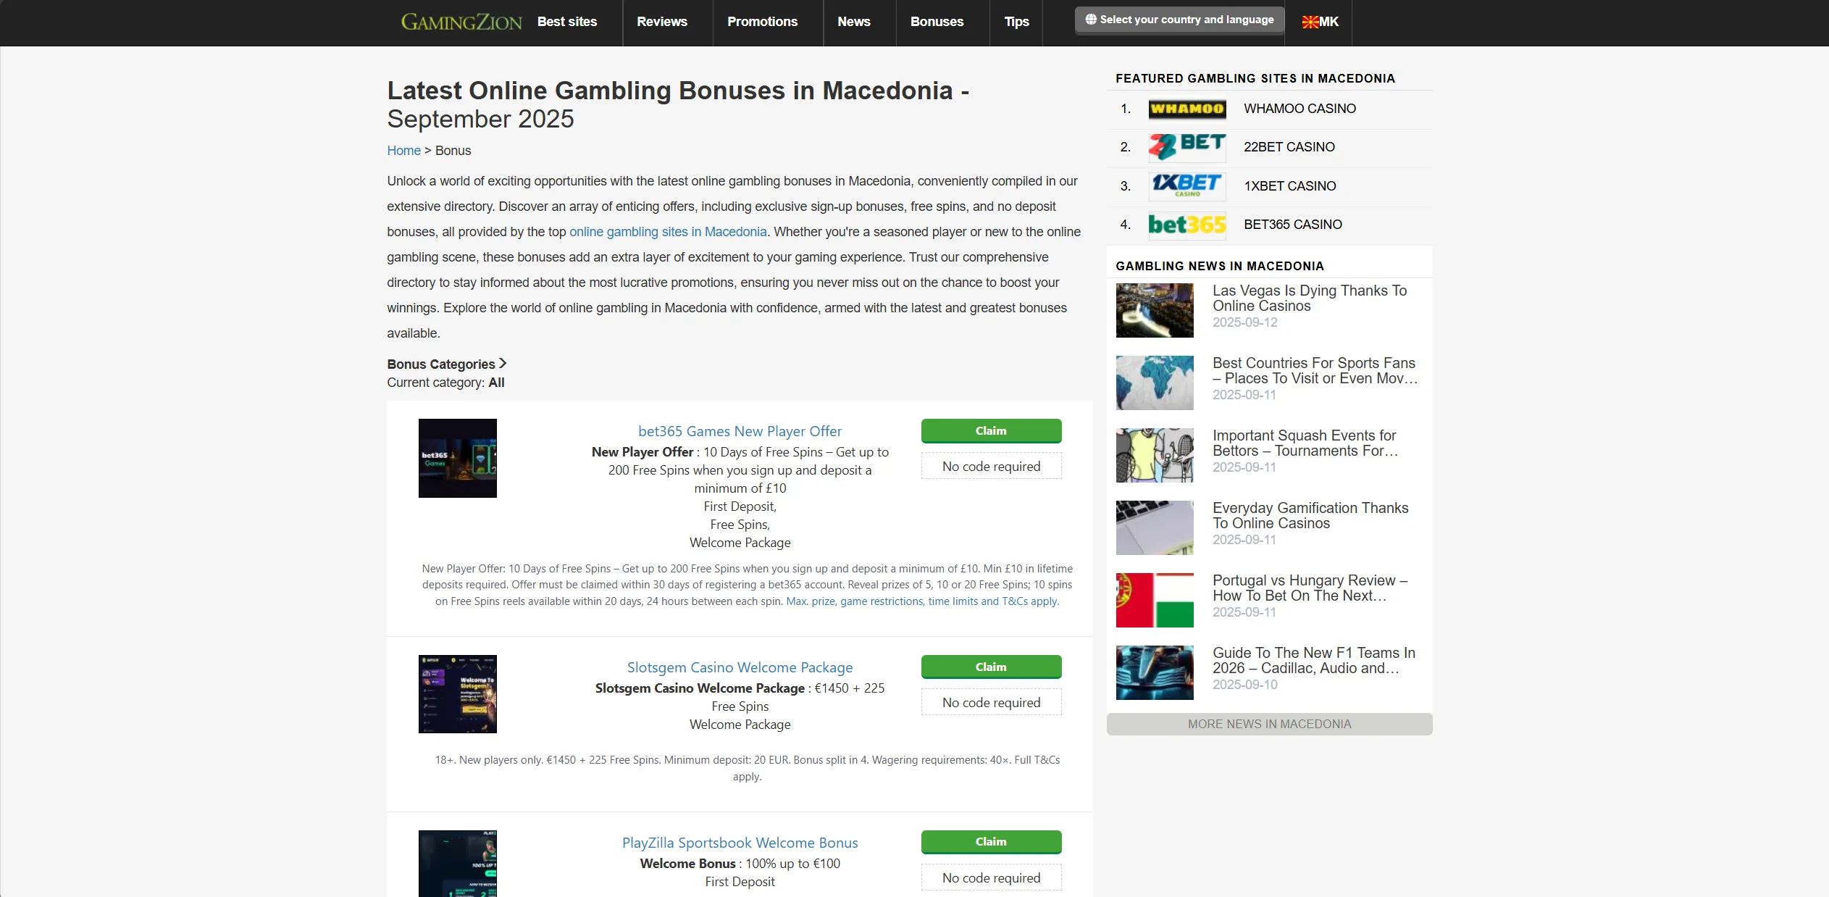Click the 22Bet logo in featured sites

click(x=1187, y=147)
